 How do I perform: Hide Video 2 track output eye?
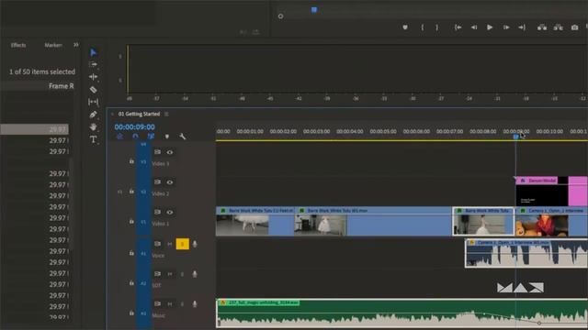pyautogui.click(x=170, y=182)
